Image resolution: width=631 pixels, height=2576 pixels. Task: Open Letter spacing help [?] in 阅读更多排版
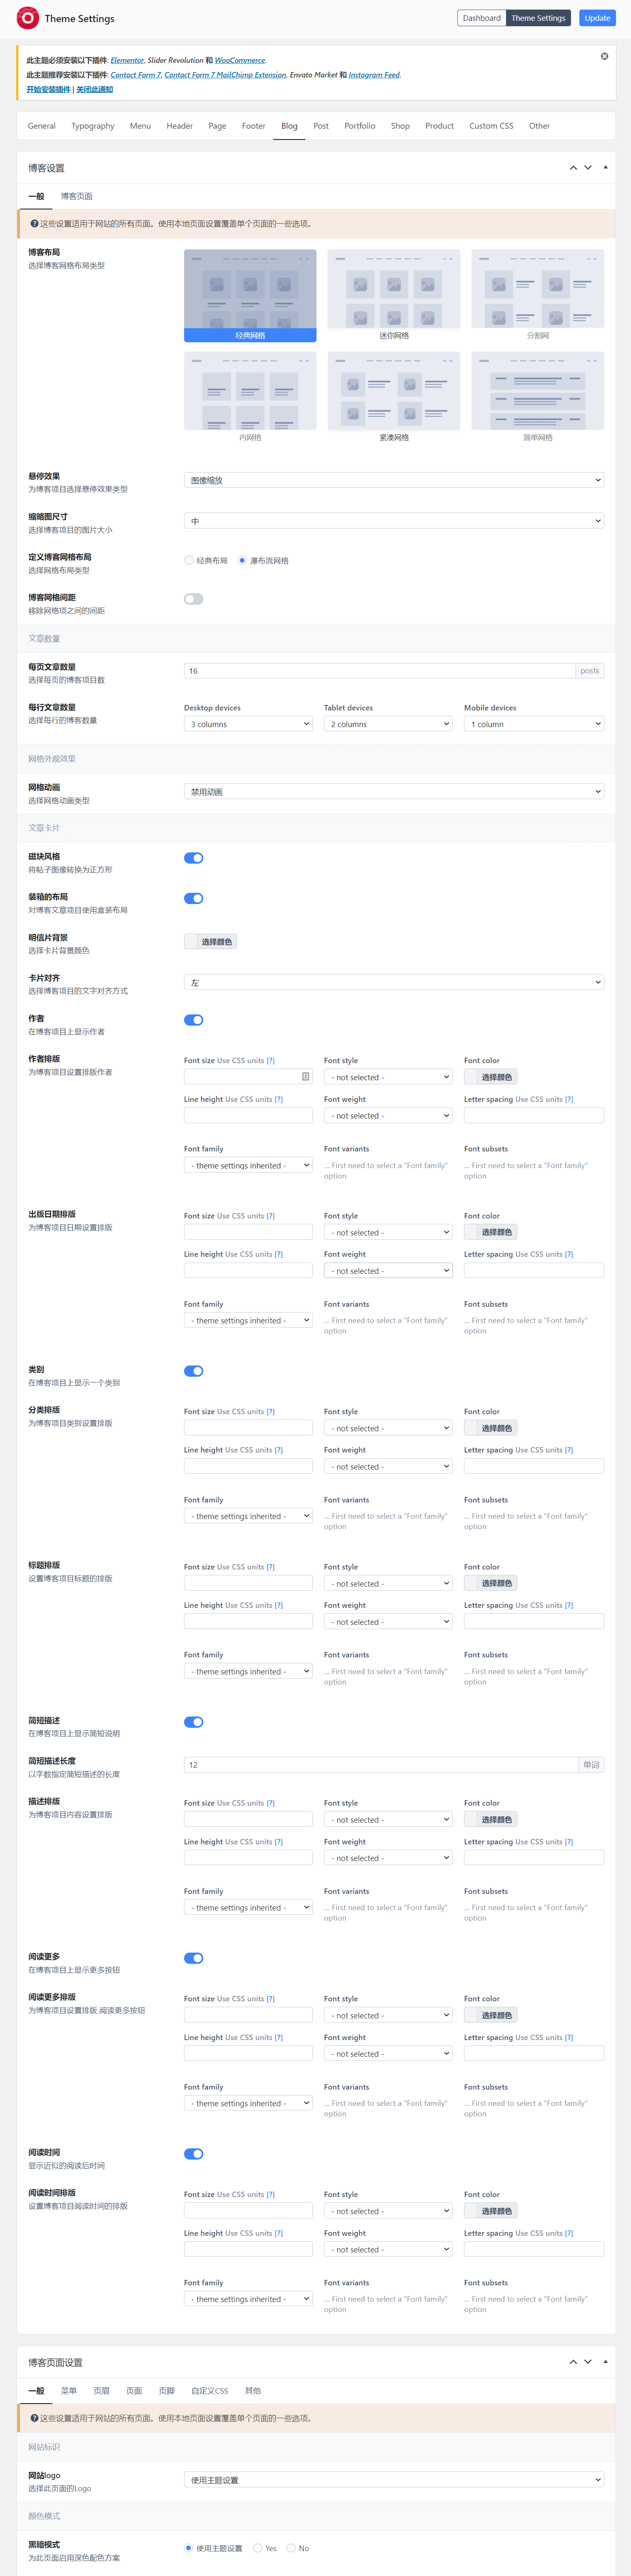point(569,2037)
